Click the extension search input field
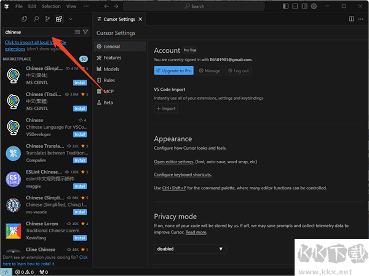Image resolution: width=369 pixels, height=276 pixels. coord(37,32)
